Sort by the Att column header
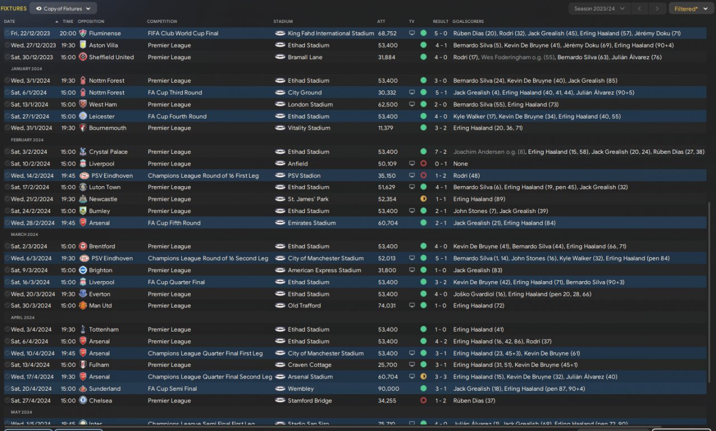Image resolution: width=716 pixels, height=431 pixels. pos(381,22)
